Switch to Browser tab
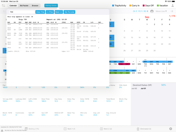Image resolution: width=176 pixels, height=132 pixels. [35, 5]
